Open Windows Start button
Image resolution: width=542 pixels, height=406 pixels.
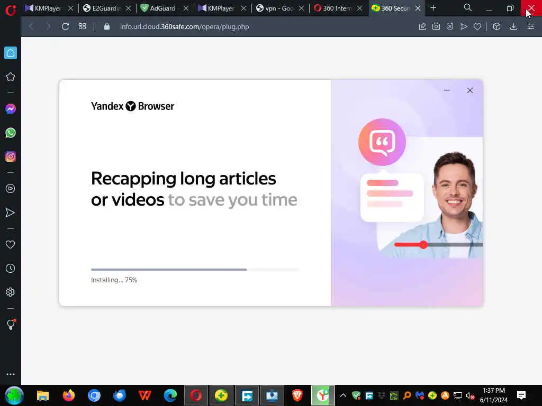14,395
